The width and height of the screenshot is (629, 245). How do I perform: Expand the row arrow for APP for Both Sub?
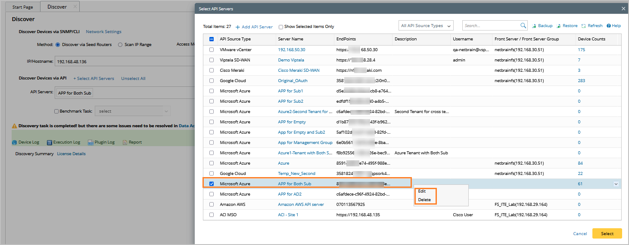pos(616,184)
